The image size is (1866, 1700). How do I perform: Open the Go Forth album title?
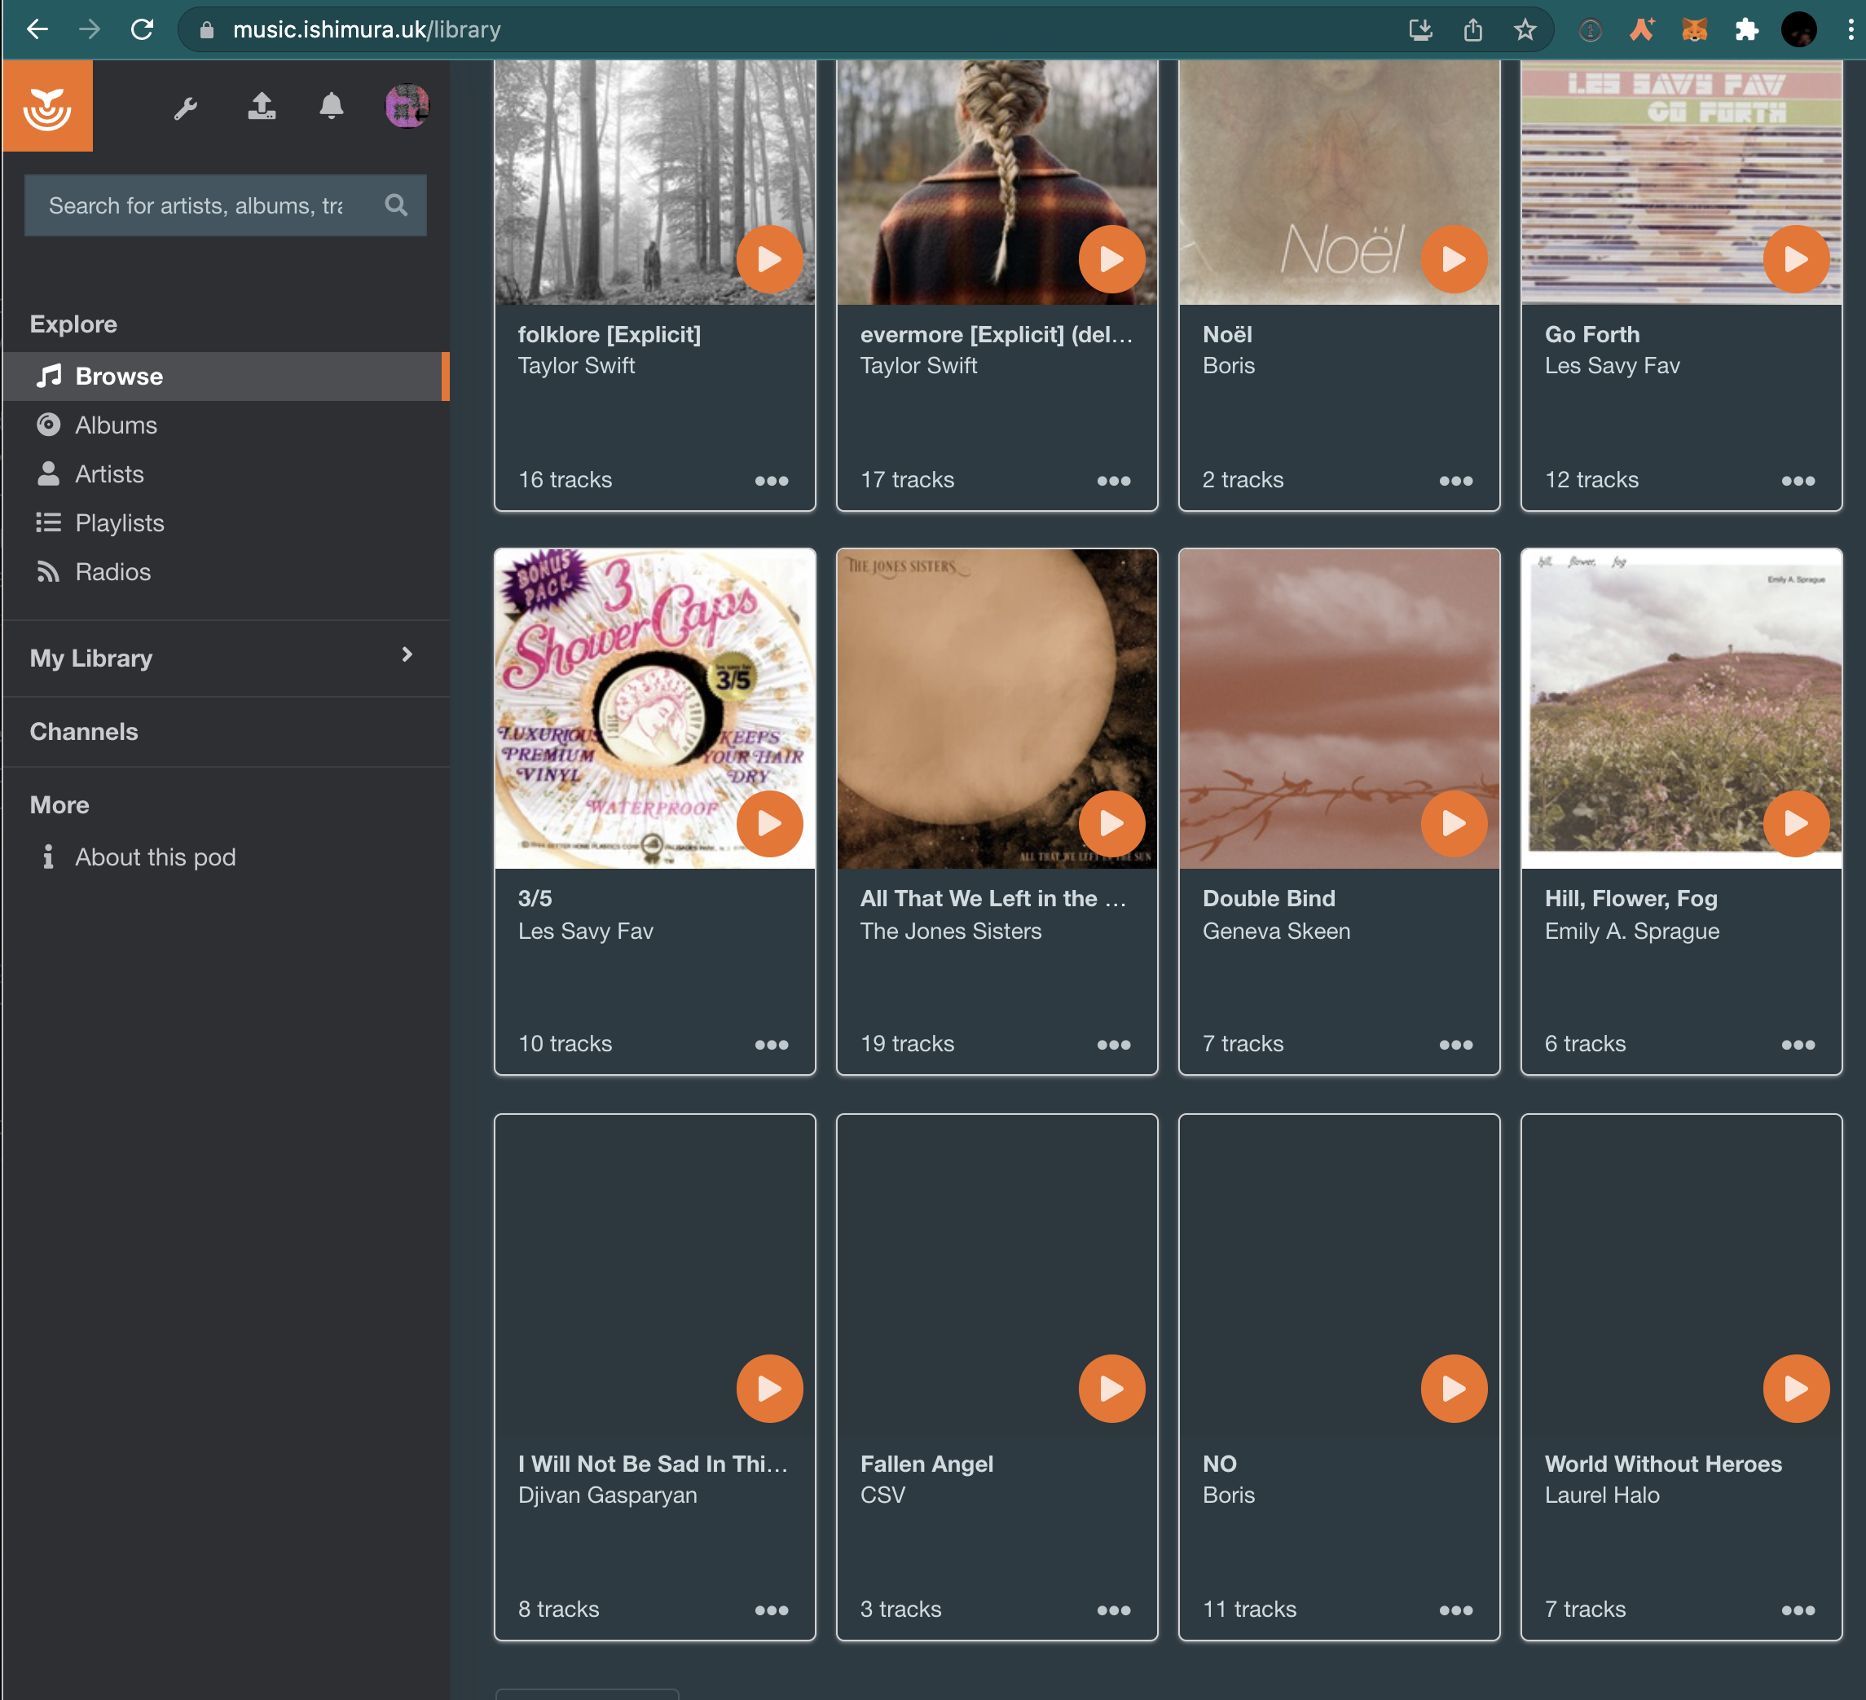(1592, 334)
